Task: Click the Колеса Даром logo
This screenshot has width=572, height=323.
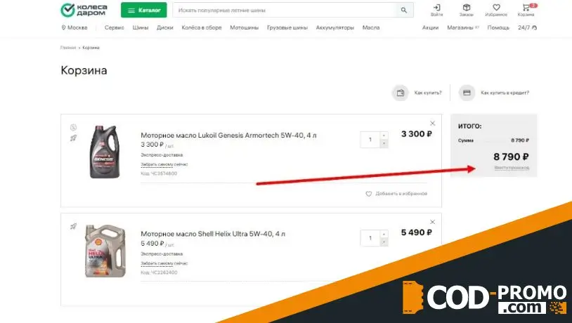Action: tap(84, 11)
